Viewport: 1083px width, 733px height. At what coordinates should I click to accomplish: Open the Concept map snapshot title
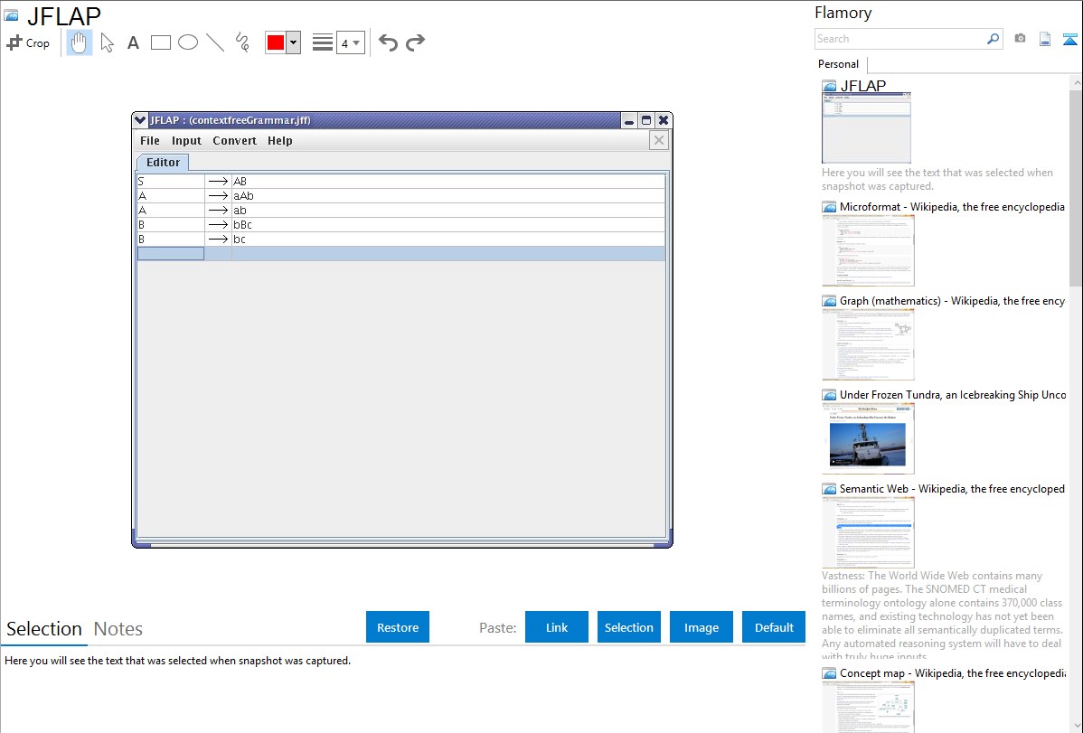953,672
